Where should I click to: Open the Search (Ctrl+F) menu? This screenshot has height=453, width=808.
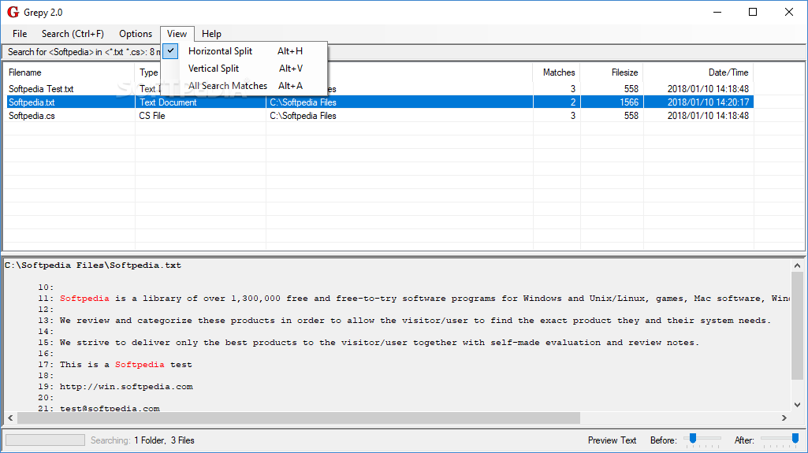73,34
